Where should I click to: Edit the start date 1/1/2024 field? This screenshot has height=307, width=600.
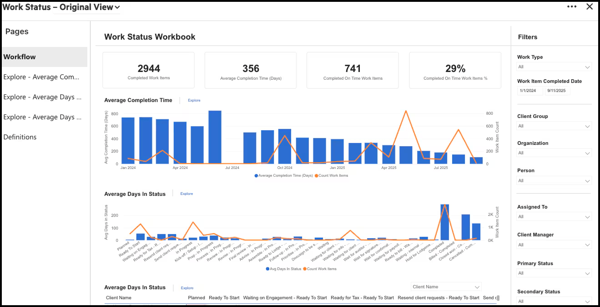tap(530, 91)
